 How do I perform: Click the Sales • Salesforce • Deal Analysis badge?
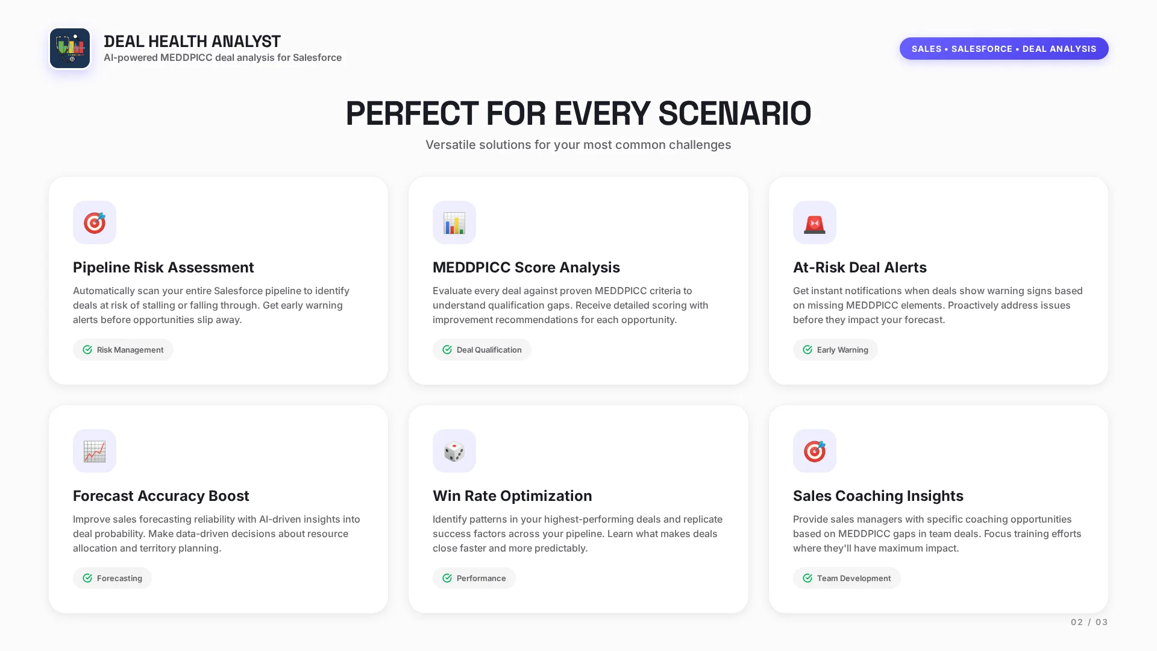[x=1003, y=49]
